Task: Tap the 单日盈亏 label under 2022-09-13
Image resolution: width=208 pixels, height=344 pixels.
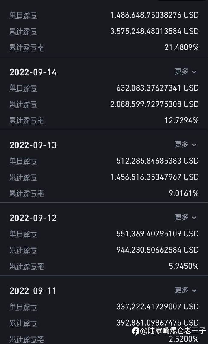Action: tap(23, 161)
